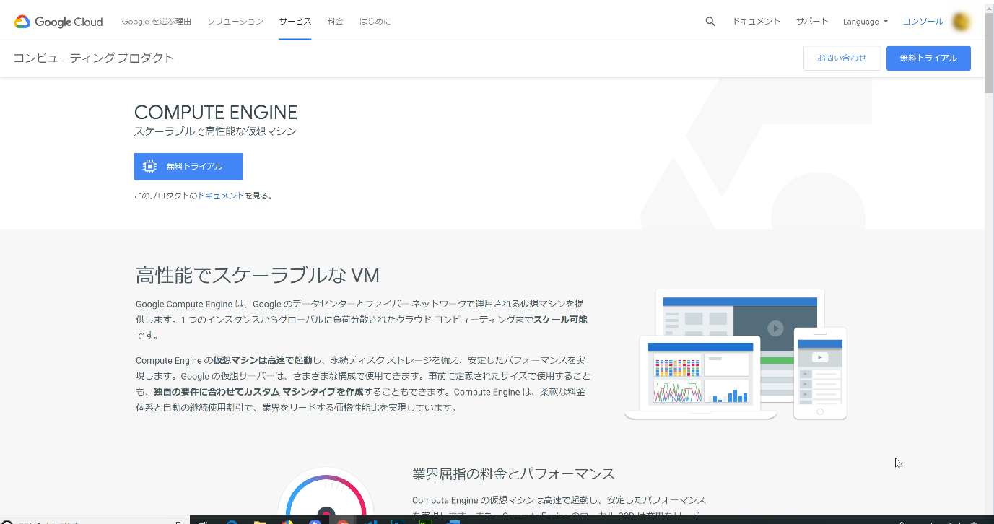Open the search magnifier icon

pyautogui.click(x=710, y=22)
